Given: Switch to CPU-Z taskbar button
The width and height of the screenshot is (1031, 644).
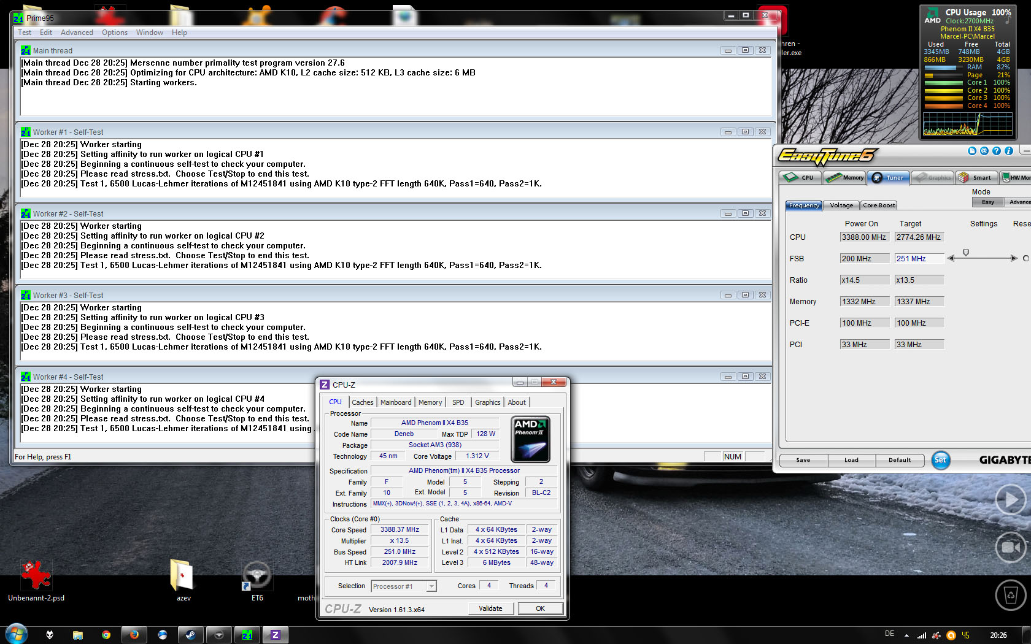Looking at the screenshot, I should (276, 635).
